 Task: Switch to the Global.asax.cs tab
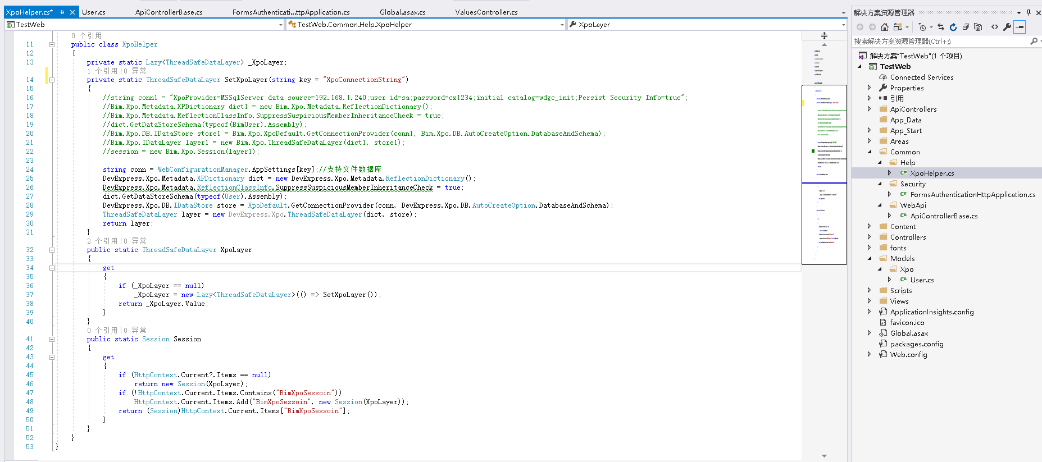[402, 12]
